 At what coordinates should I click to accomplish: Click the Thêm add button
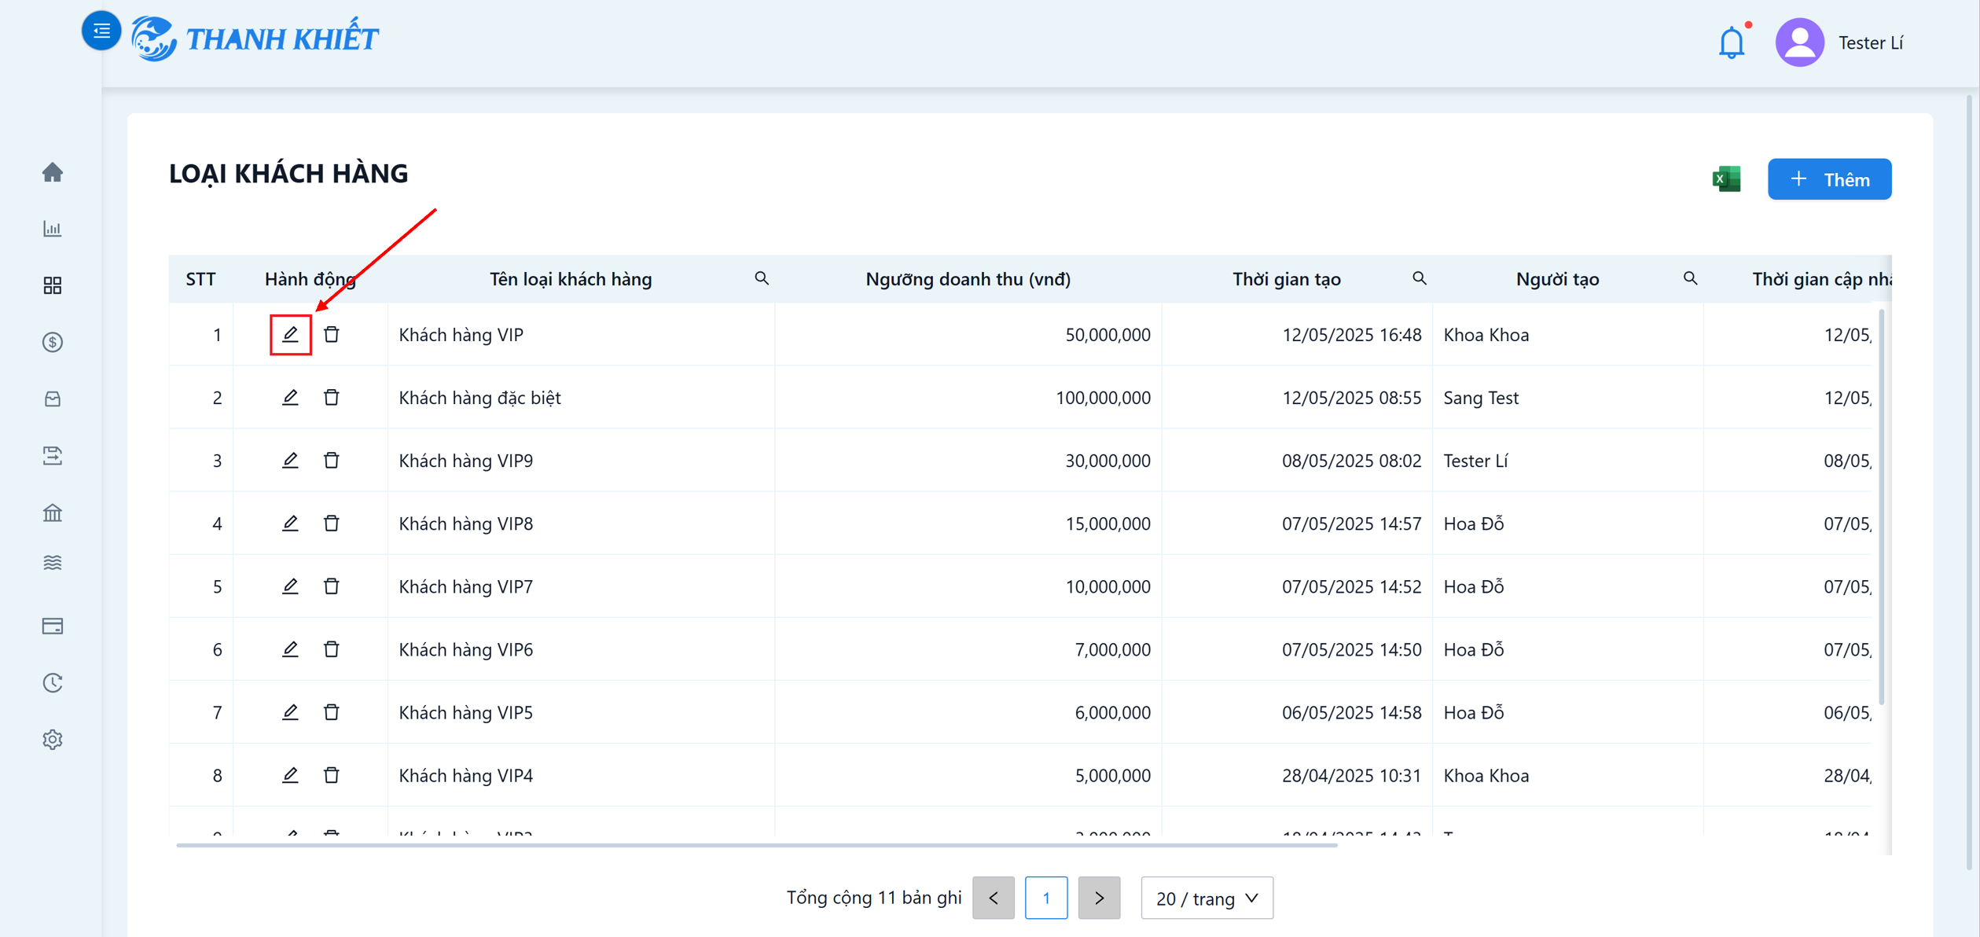(1829, 179)
